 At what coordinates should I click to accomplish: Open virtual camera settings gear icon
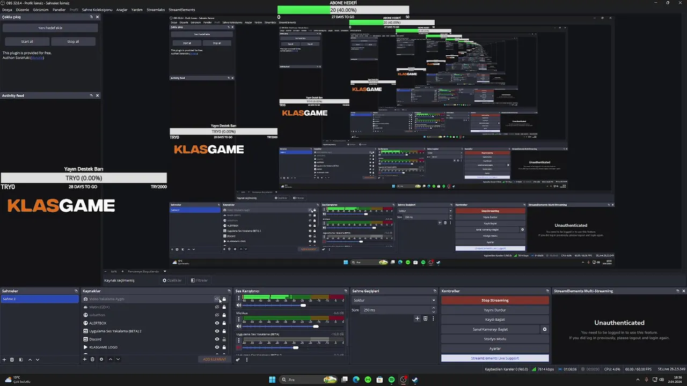click(545, 329)
